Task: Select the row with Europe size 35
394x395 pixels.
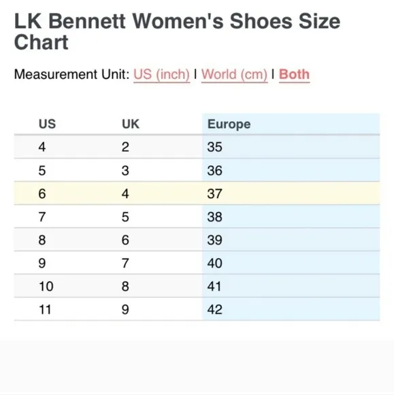Action: (x=197, y=146)
